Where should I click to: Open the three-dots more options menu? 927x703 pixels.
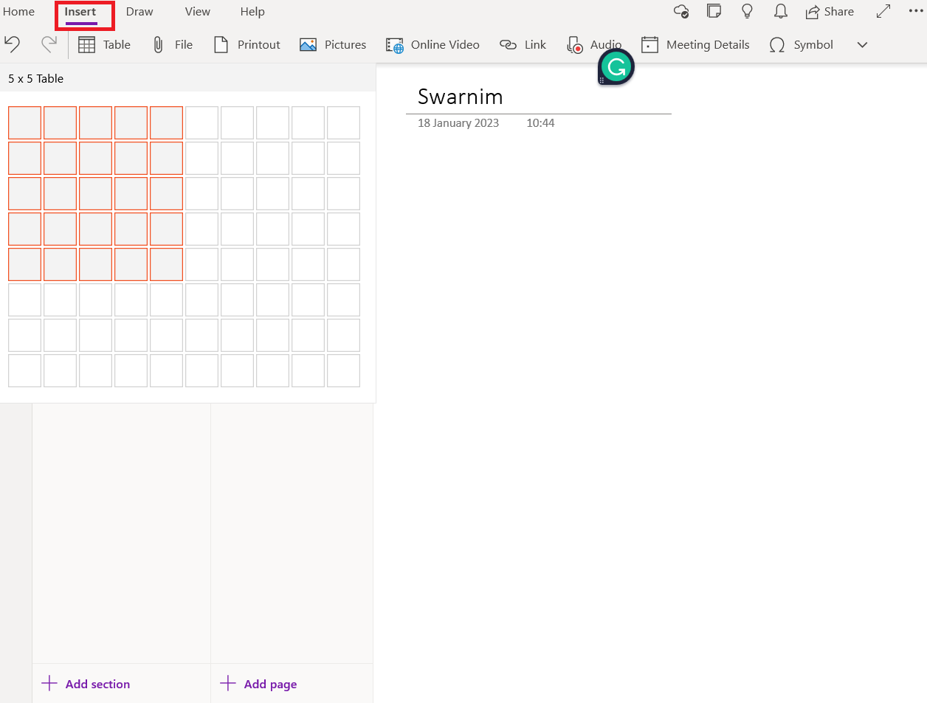pos(916,11)
